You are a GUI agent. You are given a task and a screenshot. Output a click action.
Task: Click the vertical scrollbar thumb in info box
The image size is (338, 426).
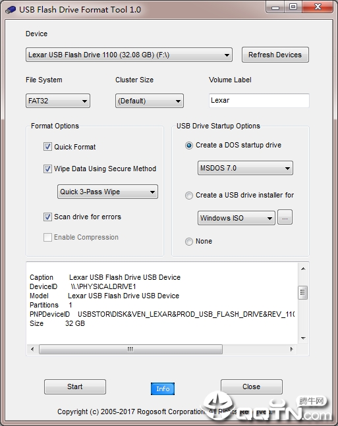(x=302, y=292)
